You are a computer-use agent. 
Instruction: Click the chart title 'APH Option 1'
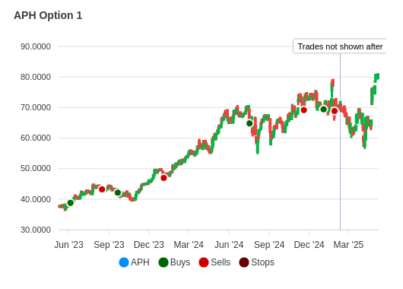tap(48, 15)
